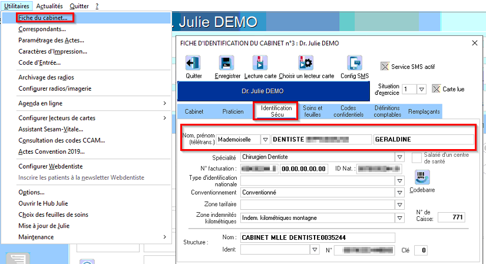
Task: Choose Caractères d'Impression...
Action: tap(52, 51)
